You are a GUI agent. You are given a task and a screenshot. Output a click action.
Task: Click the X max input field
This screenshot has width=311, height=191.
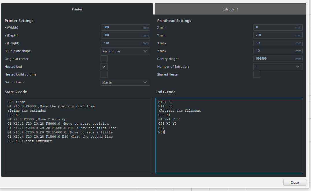pos(278,43)
